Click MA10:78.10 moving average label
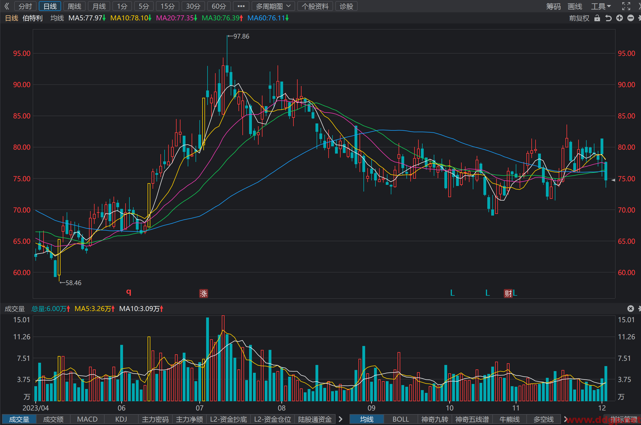 pos(131,18)
